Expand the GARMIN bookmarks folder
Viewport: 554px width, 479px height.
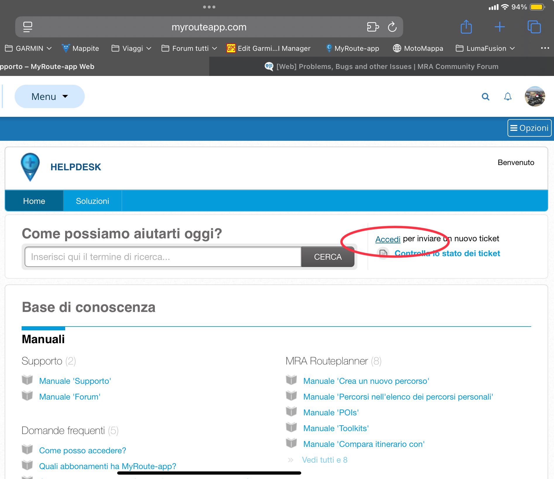point(28,48)
